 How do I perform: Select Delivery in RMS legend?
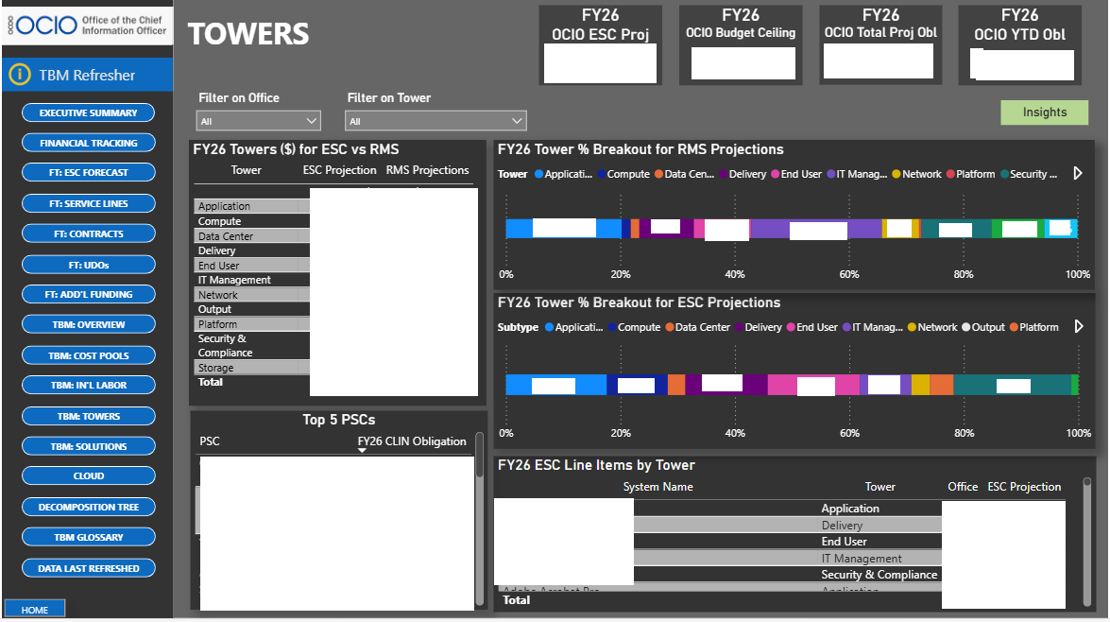click(x=743, y=174)
